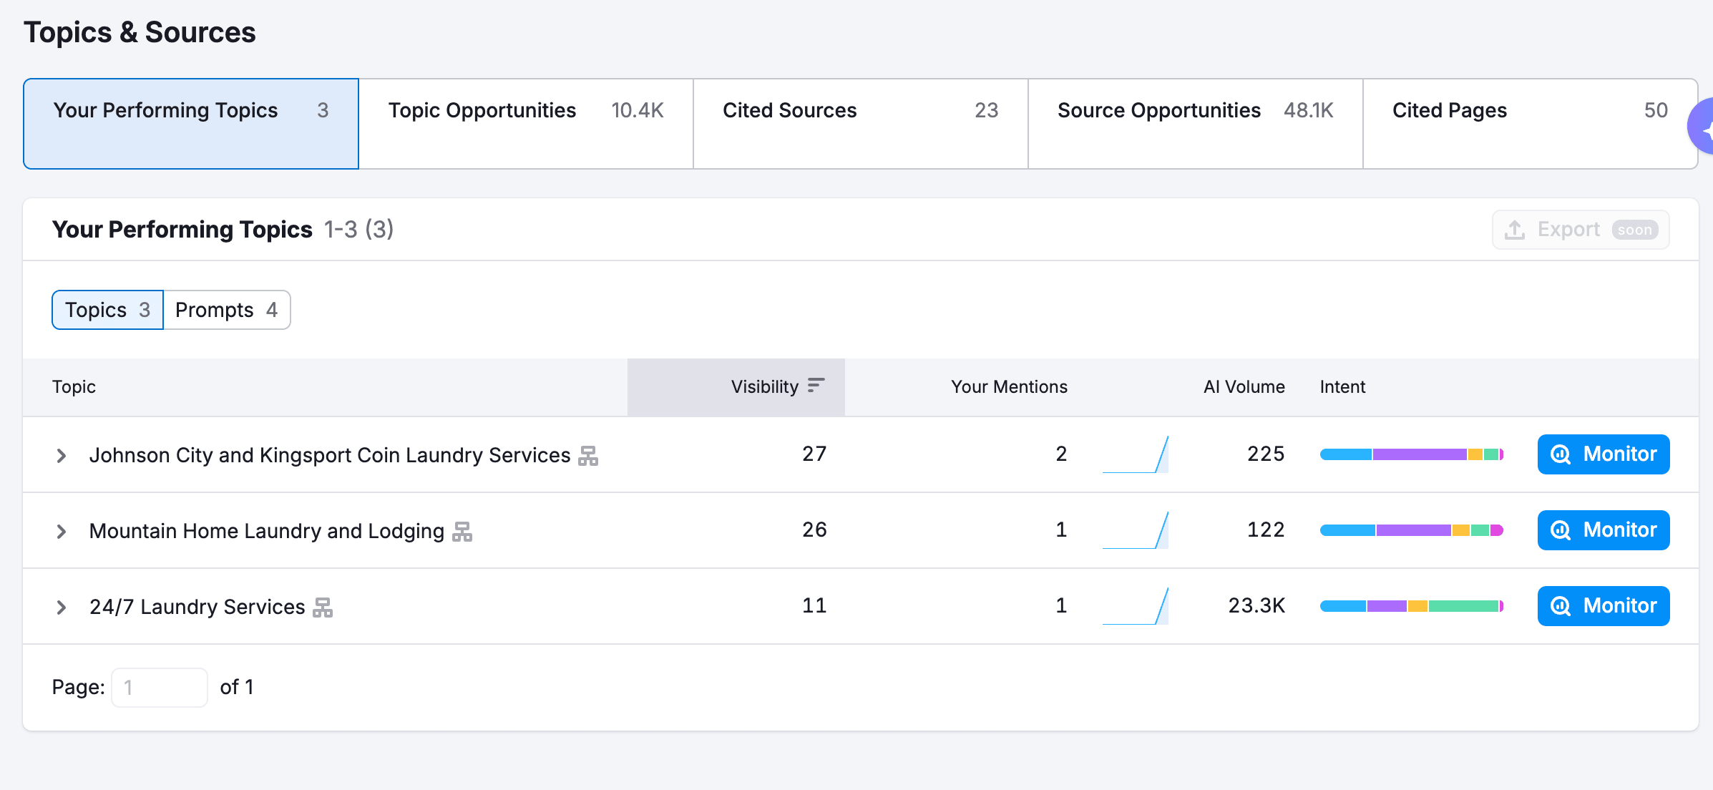This screenshot has width=1713, height=790.
Task: Monitor the Johnson City and Kingsport topic
Action: click(x=1603, y=454)
